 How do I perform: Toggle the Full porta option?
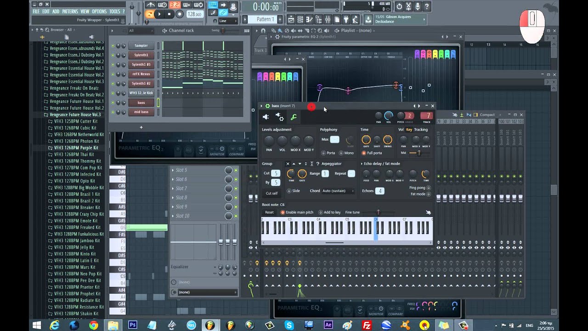364,153
